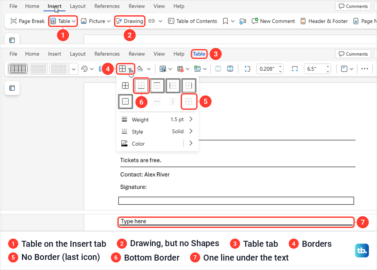The image size is (377, 270).
Task: Expand the chevron beside the palette icon
Action: click(92, 69)
